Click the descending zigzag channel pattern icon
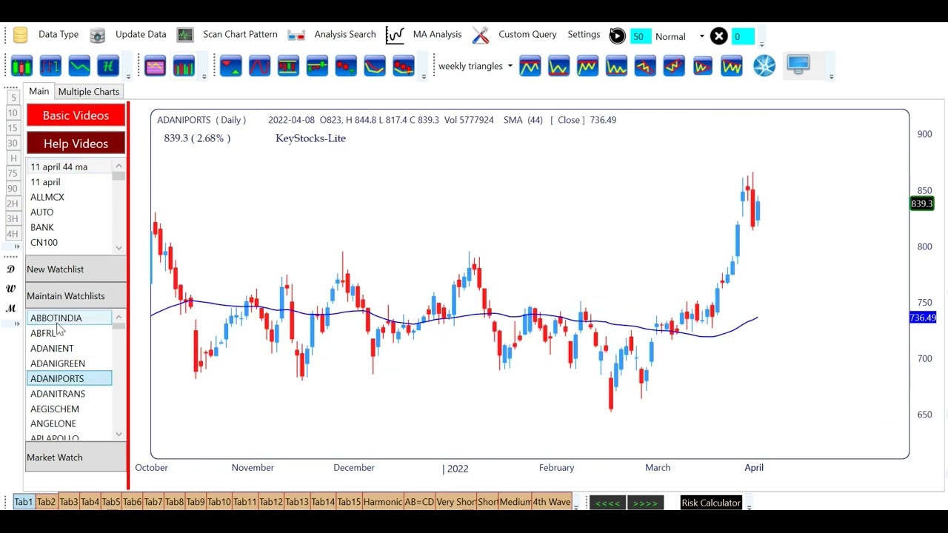948x533 pixels. (645, 66)
